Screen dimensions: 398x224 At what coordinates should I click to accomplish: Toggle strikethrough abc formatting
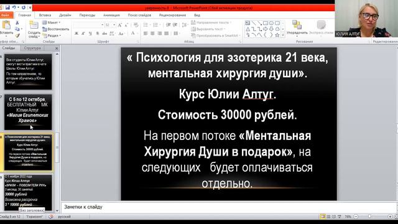(x=104, y=34)
